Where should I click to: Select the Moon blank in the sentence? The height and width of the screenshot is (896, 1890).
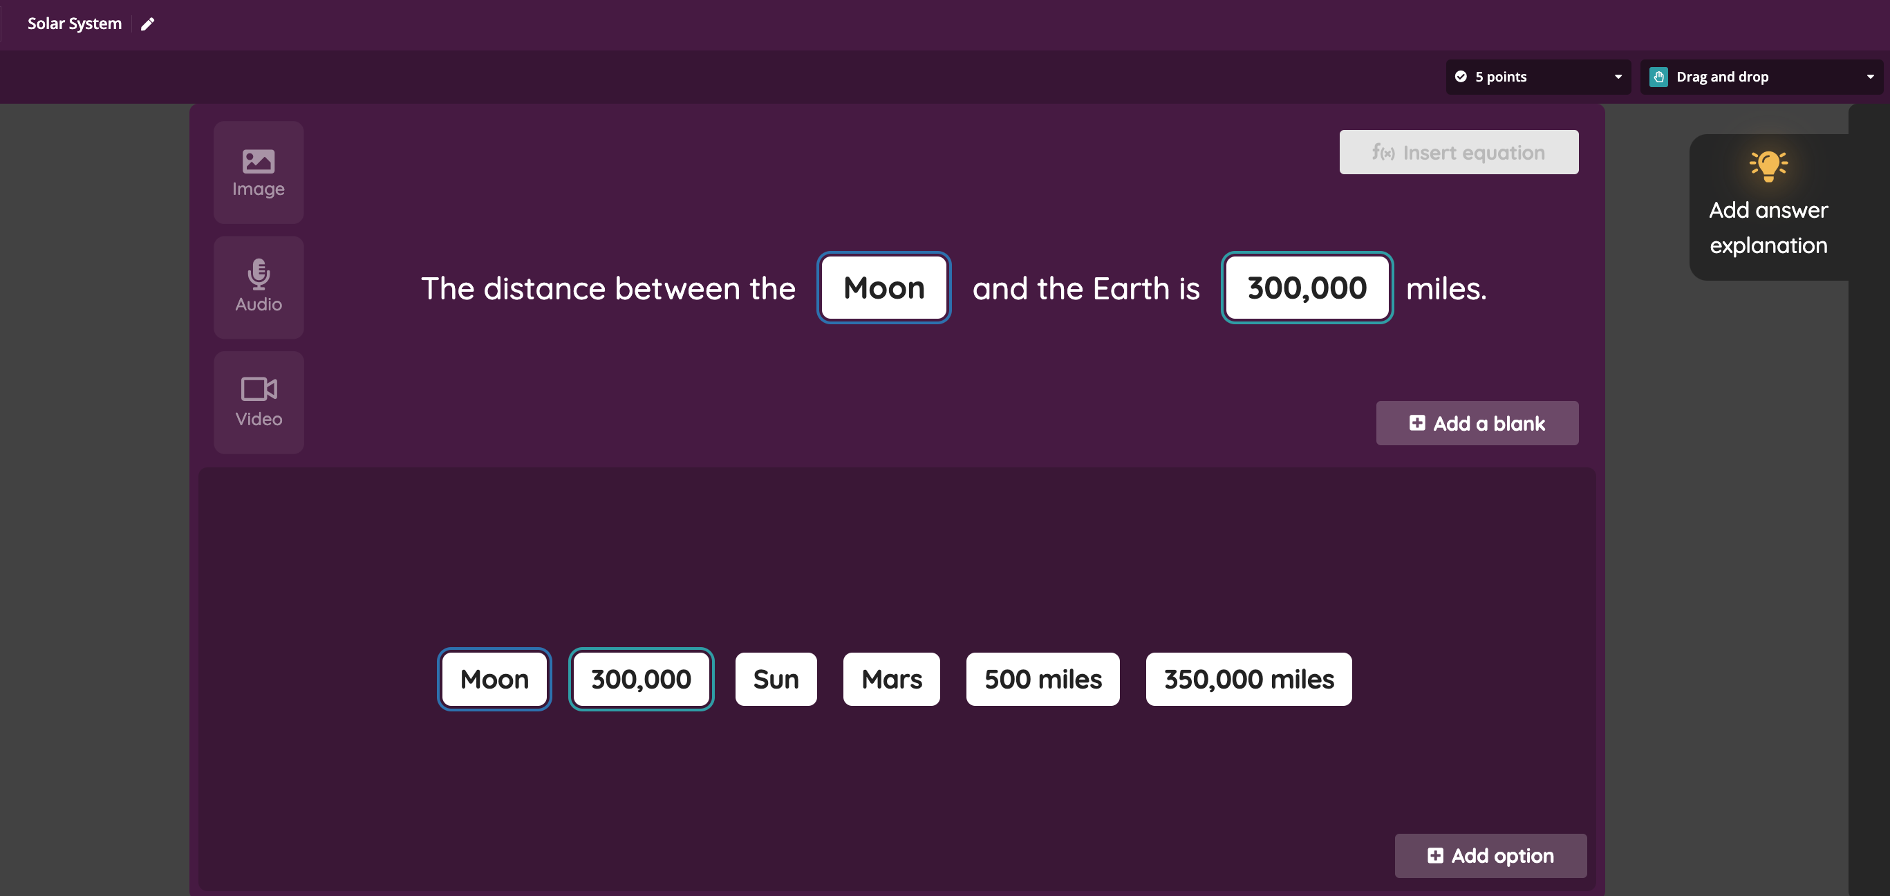point(883,288)
